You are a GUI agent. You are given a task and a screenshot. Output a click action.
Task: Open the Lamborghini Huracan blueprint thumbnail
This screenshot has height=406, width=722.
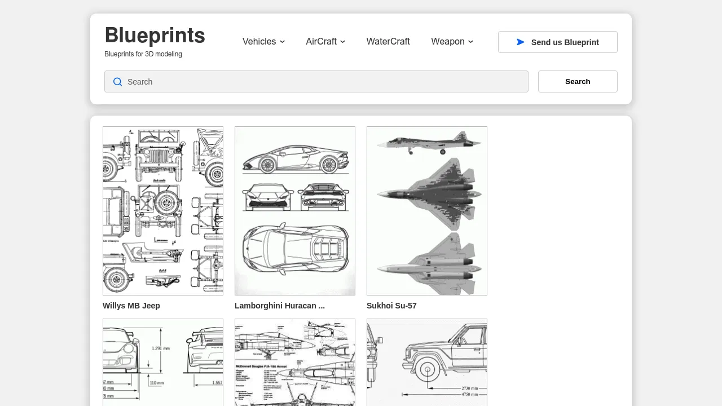[294, 210]
